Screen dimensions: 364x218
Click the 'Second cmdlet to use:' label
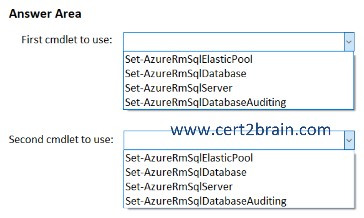pyautogui.click(x=61, y=139)
